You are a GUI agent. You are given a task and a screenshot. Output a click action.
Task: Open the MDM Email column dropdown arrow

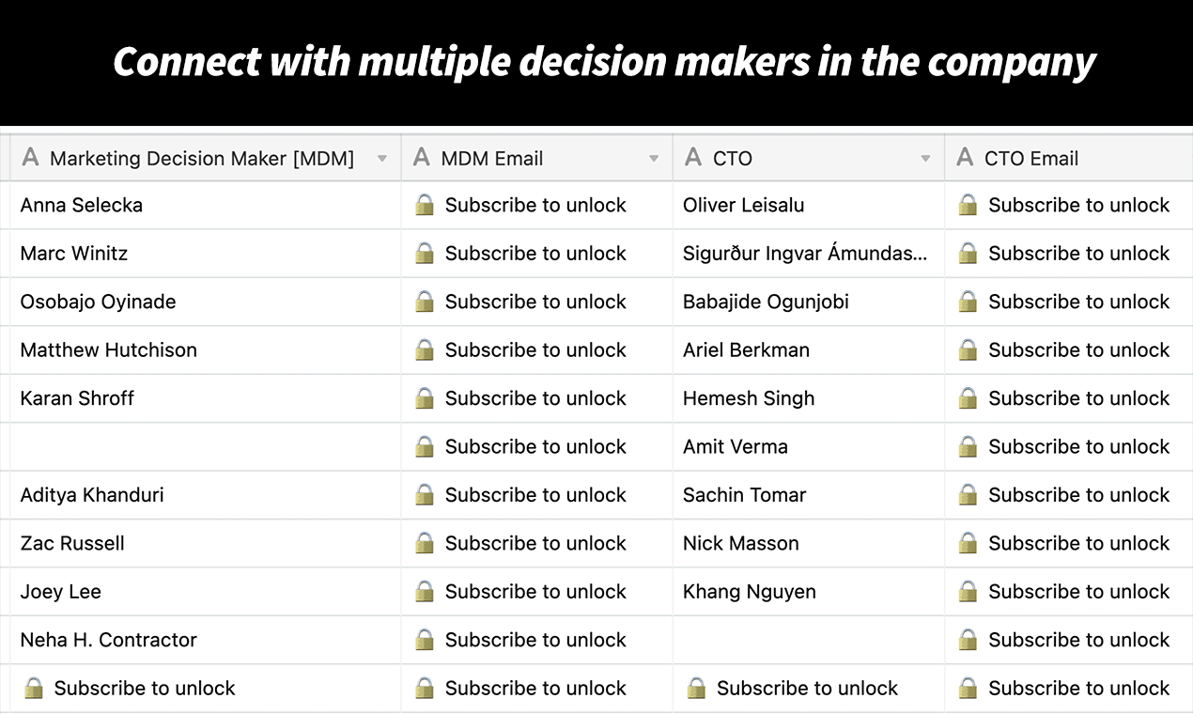pos(654,159)
